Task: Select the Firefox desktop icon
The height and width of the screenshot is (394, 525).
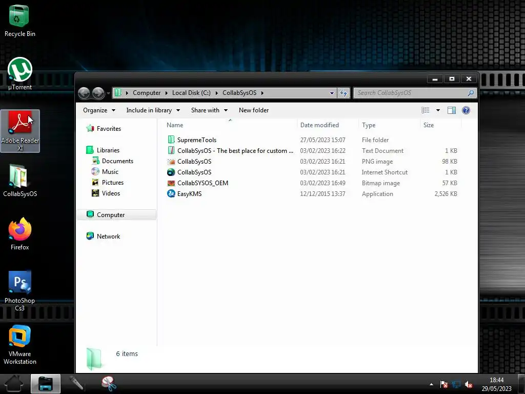Action: pyautogui.click(x=20, y=233)
